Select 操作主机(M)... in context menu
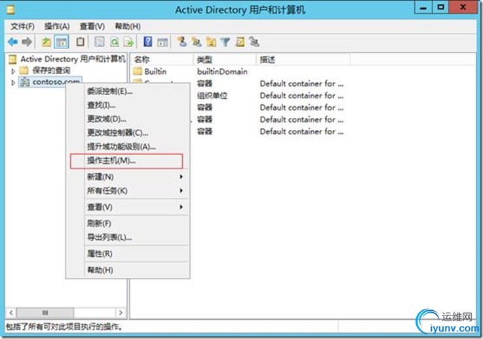 pos(126,161)
